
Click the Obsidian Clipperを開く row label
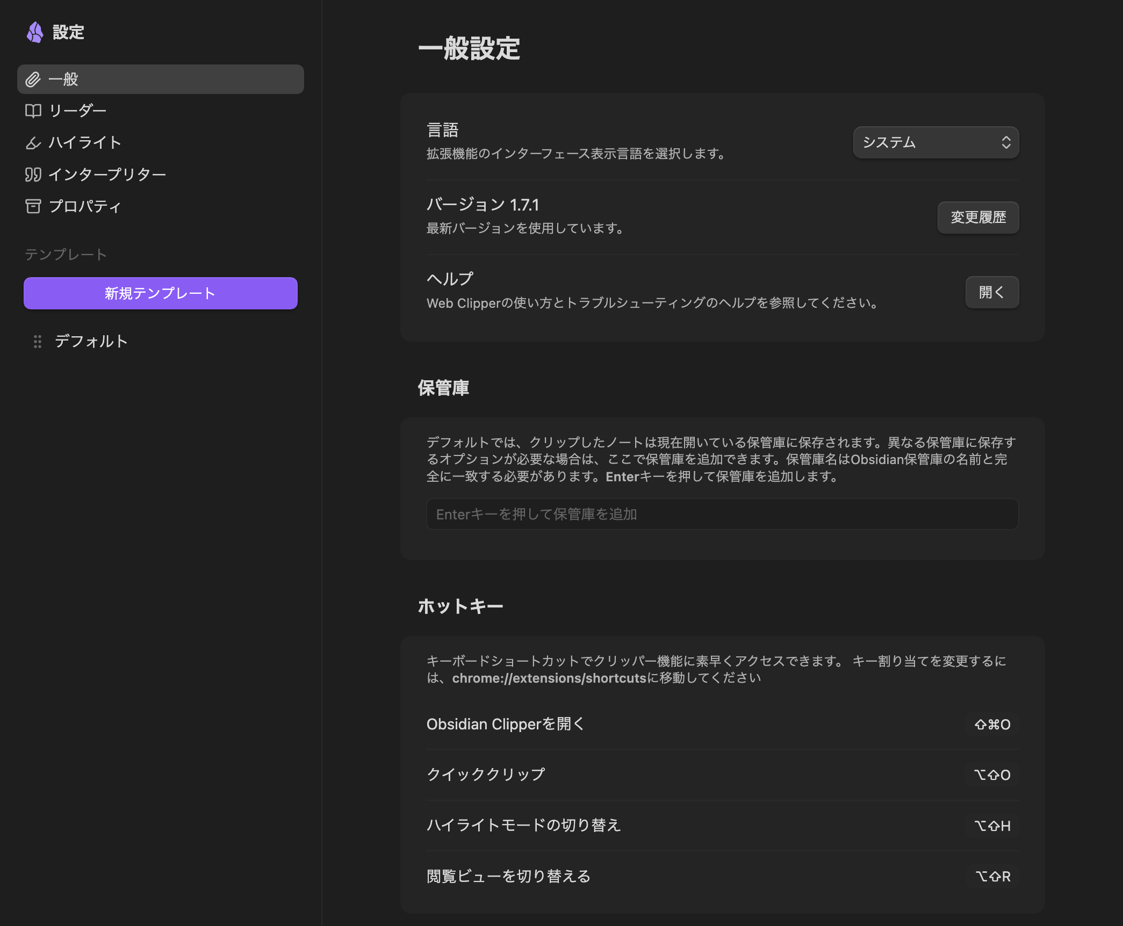click(505, 725)
